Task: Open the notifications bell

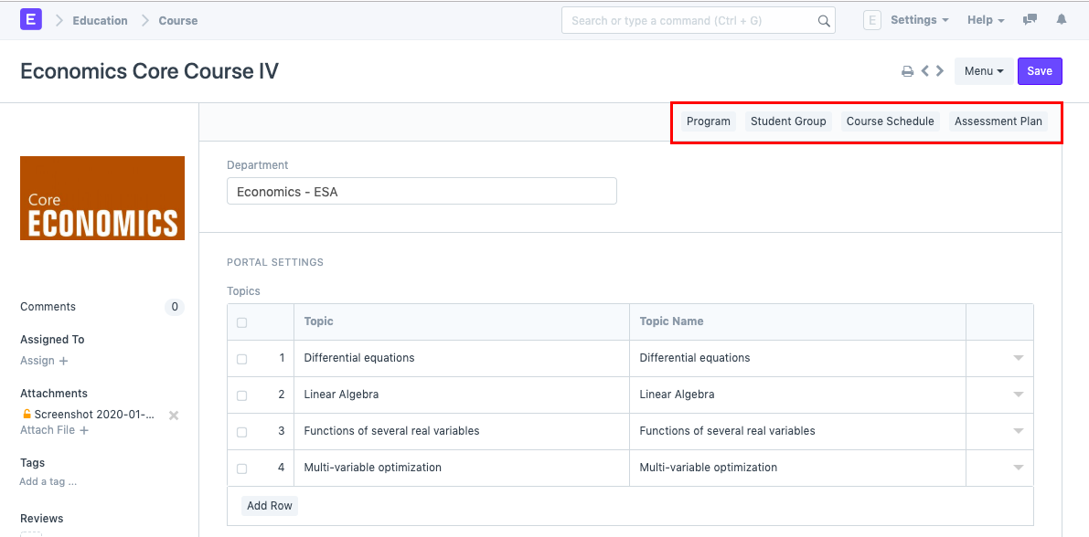Action: tap(1061, 20)
